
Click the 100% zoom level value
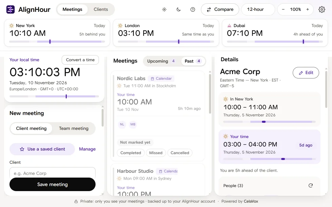pyautogui.click(x=295, y=9)
